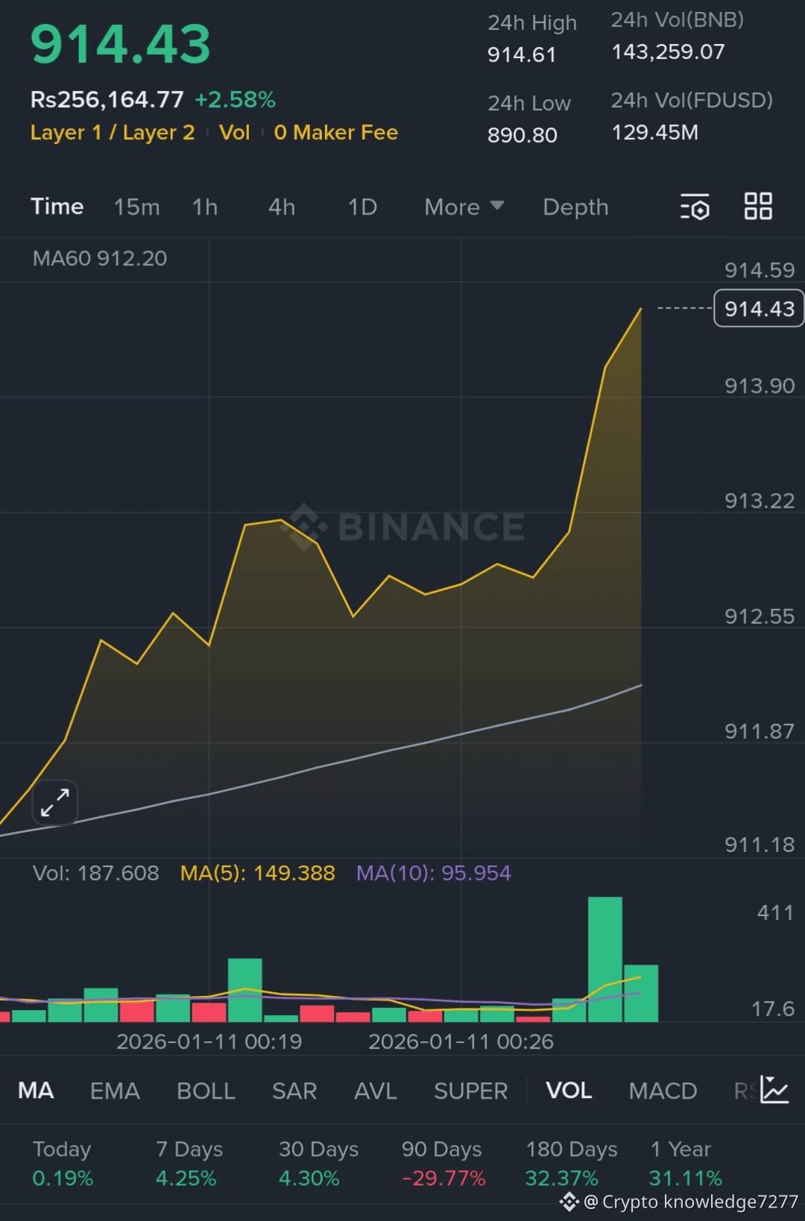Open the More timeframes dropdown
The height and width of the screenshot is (1221, 805).
click(x=464, y=206)
